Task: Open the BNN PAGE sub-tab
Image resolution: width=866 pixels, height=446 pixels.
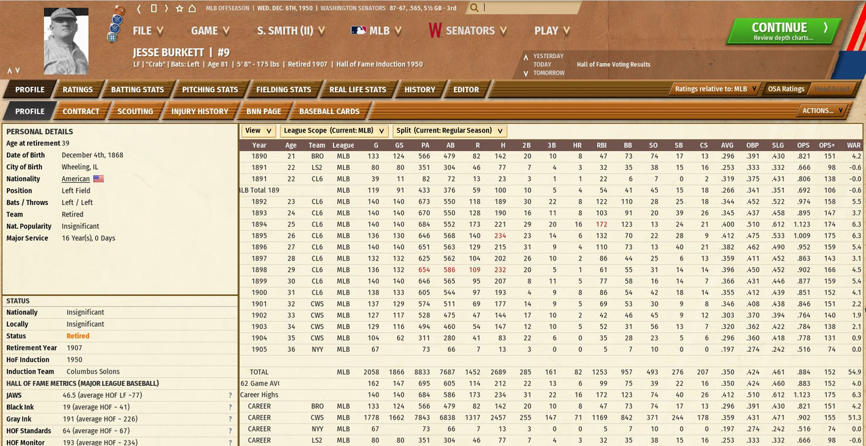Action: coord(263,111)
